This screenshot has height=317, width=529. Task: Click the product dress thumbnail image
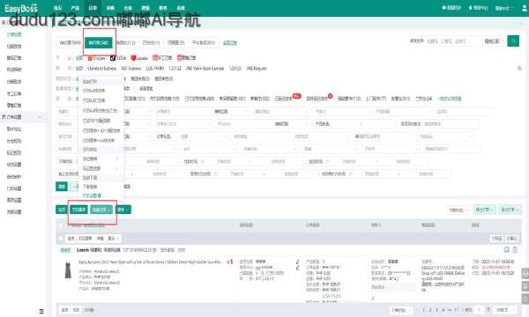tap(68, 270)
